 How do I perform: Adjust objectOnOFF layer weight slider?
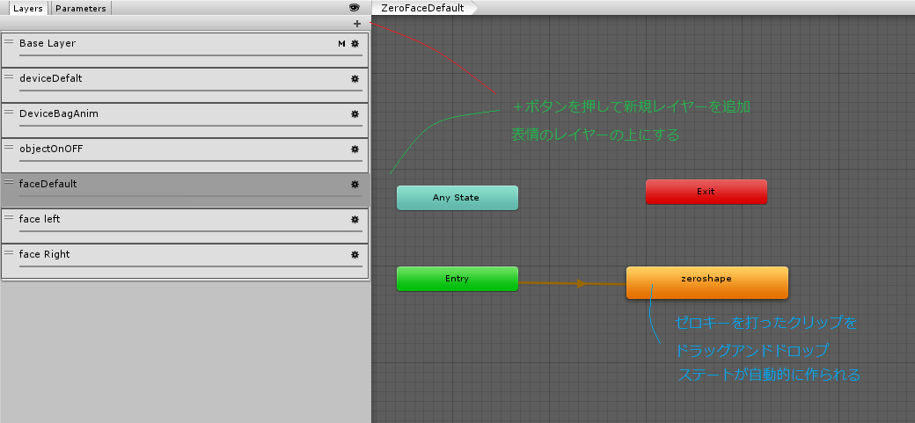191,161
